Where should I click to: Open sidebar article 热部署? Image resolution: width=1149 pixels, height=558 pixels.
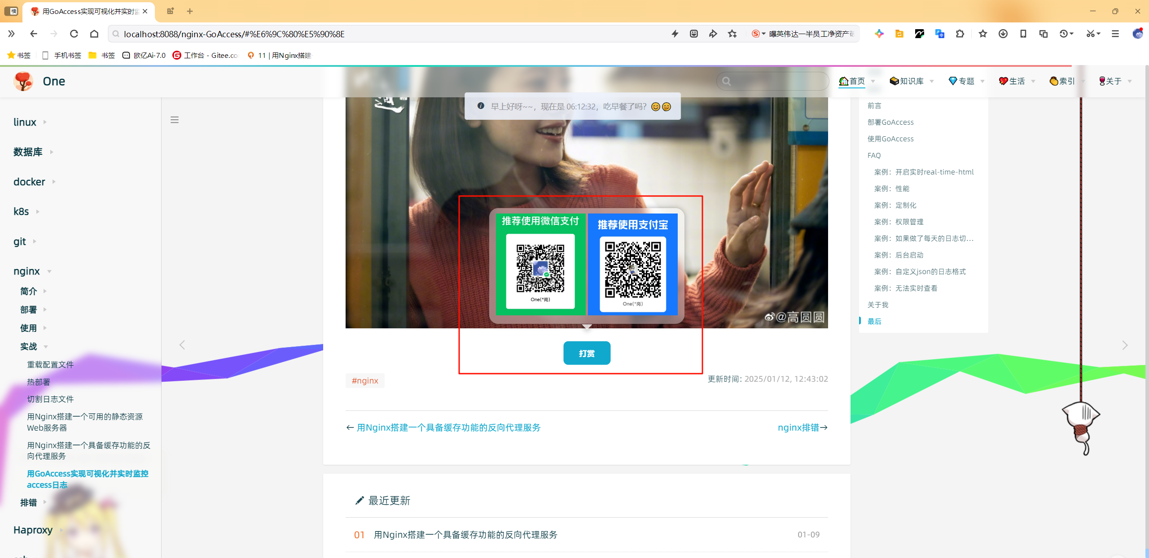(x=39, y=382)
